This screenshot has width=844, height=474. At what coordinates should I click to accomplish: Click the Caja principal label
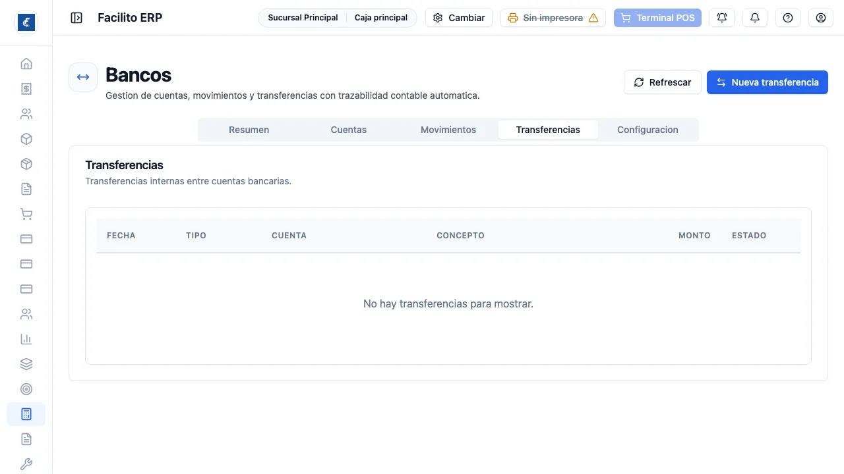tap(381, 18)
